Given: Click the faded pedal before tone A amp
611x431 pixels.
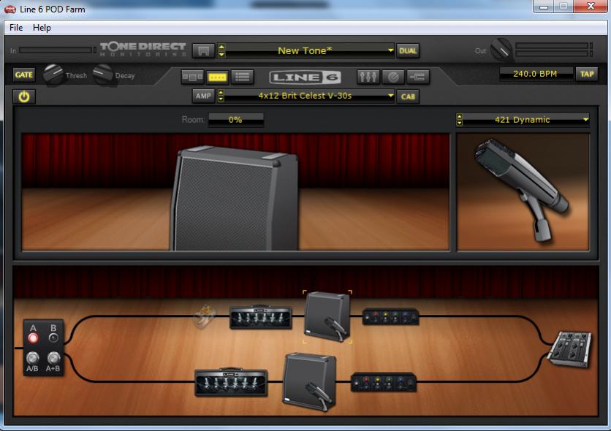Looking at the screenshot, I should [205, 316].
